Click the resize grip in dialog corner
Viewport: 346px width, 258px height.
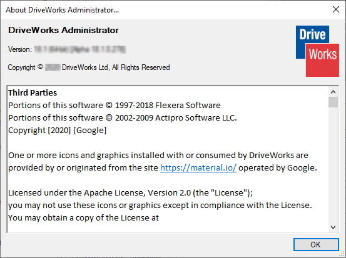[342, 255]
